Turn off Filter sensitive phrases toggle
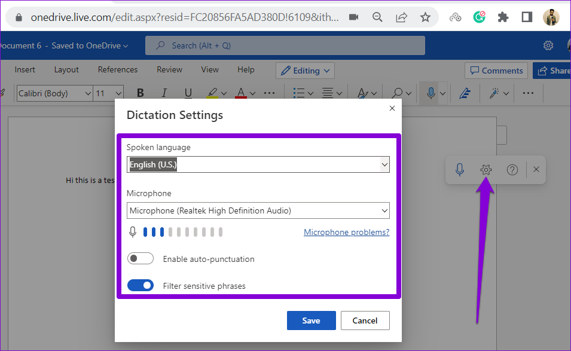The height and width of the screenshot is (351, 571). 140,285
